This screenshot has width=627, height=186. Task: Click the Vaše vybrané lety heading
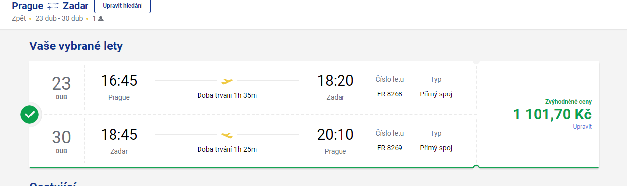pos(76,46)
